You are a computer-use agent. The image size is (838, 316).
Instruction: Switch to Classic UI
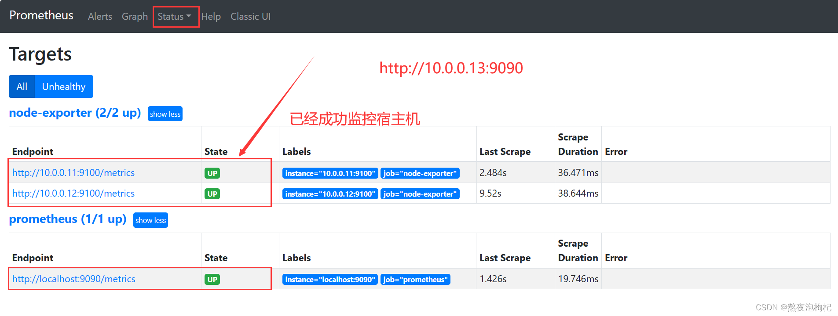point(250,17)
